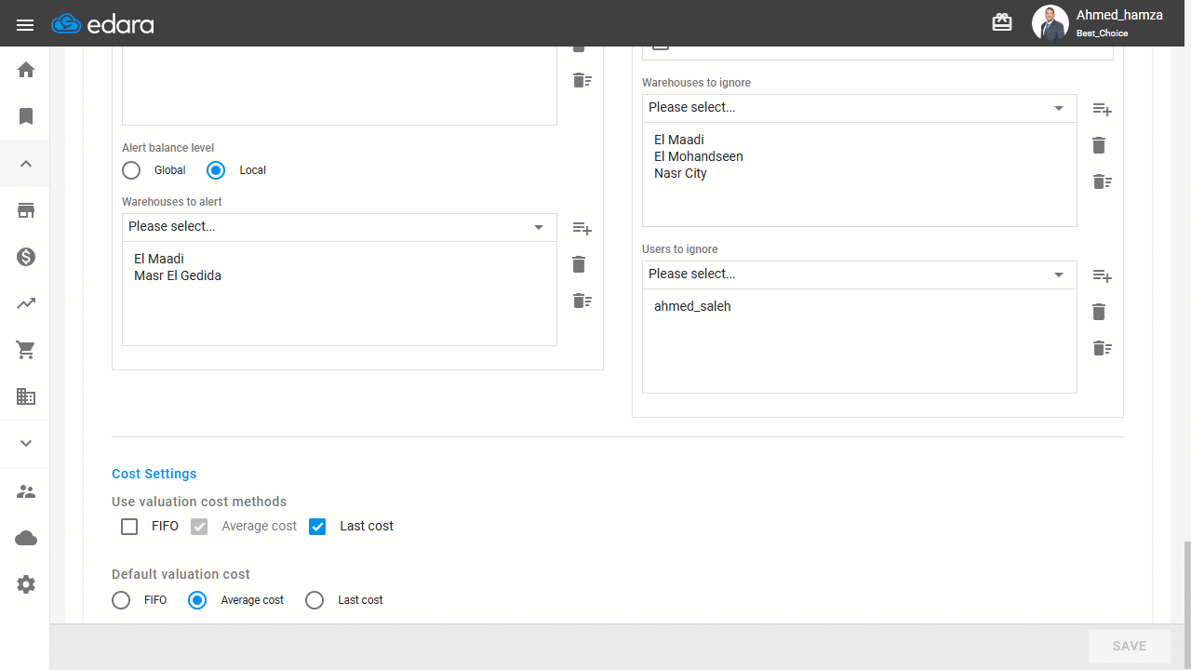
Task: Select Last cost as default valuation
Action: 314,600
